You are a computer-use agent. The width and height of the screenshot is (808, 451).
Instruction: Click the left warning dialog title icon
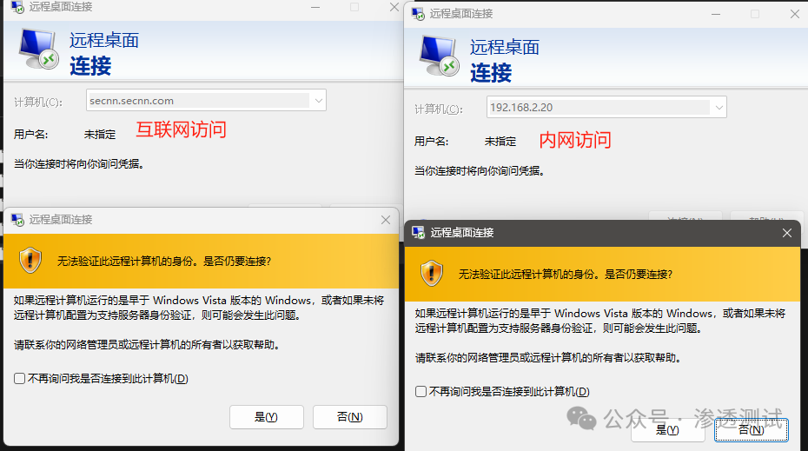click(x=17, y=220)
